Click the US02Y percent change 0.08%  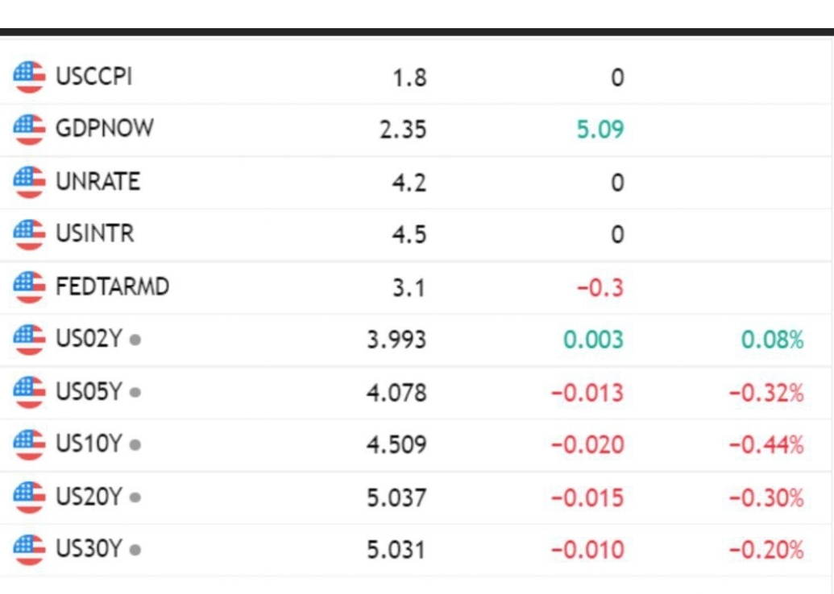772,340
